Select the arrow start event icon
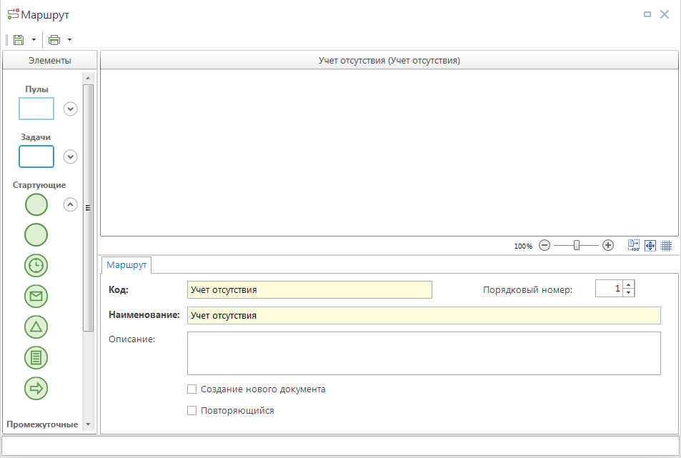Screen dimensions: 681x458 coord(36,388)
